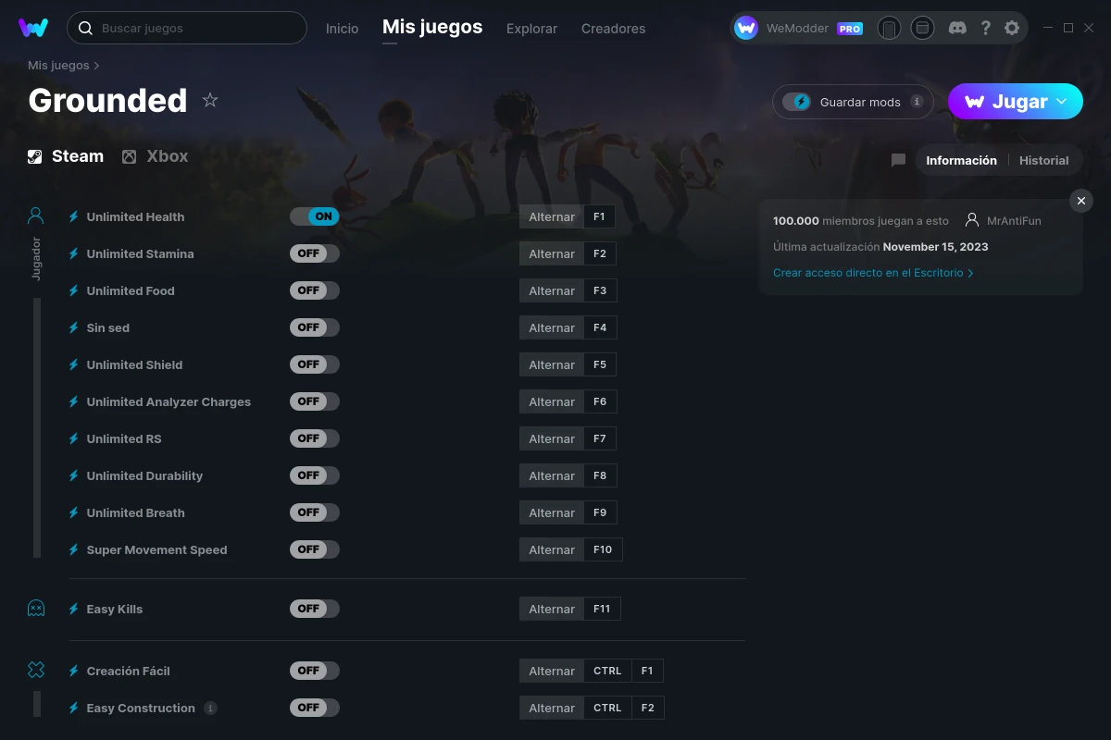1111x740 pixels.
Task: Click Crear acceso directo en el Escritorio
Action: pyautogui.click(x=873, y=273)
